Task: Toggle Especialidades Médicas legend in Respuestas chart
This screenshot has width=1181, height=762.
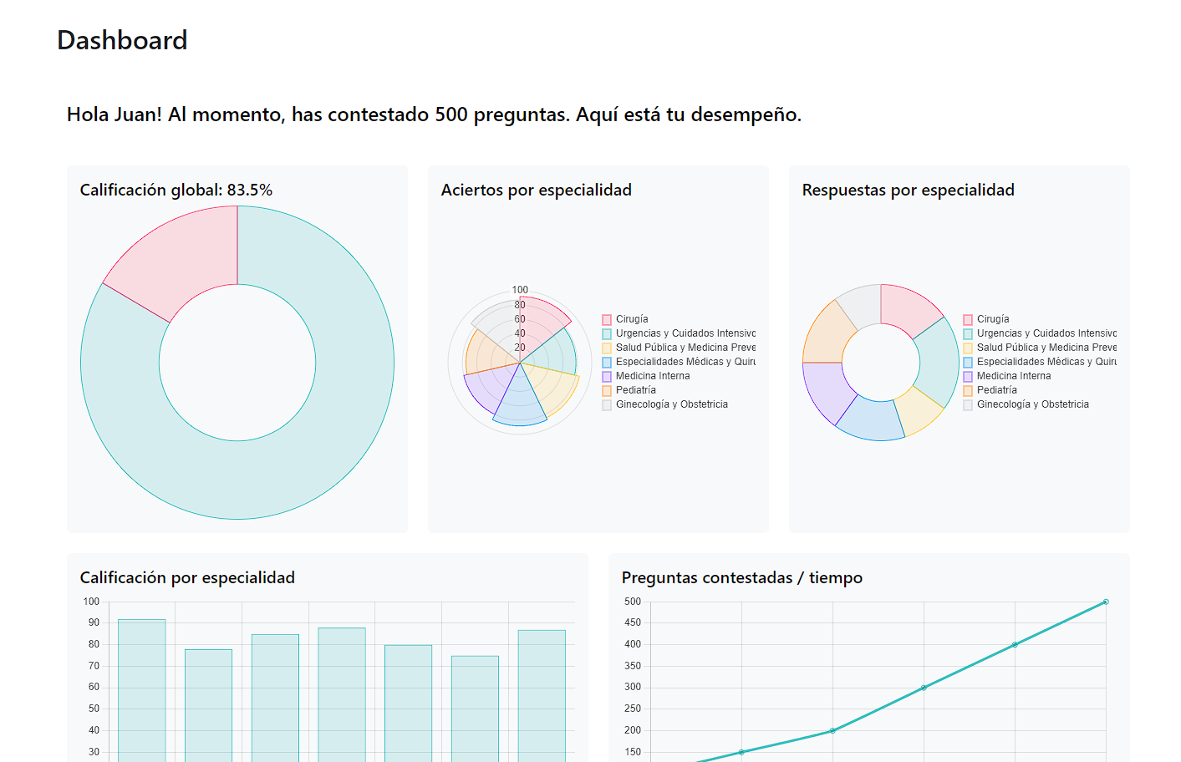Action: point(1040,362)
